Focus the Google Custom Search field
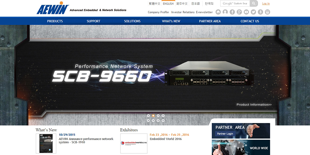The image size is (310, 155). pyautogui.click(x=235, y=3)
